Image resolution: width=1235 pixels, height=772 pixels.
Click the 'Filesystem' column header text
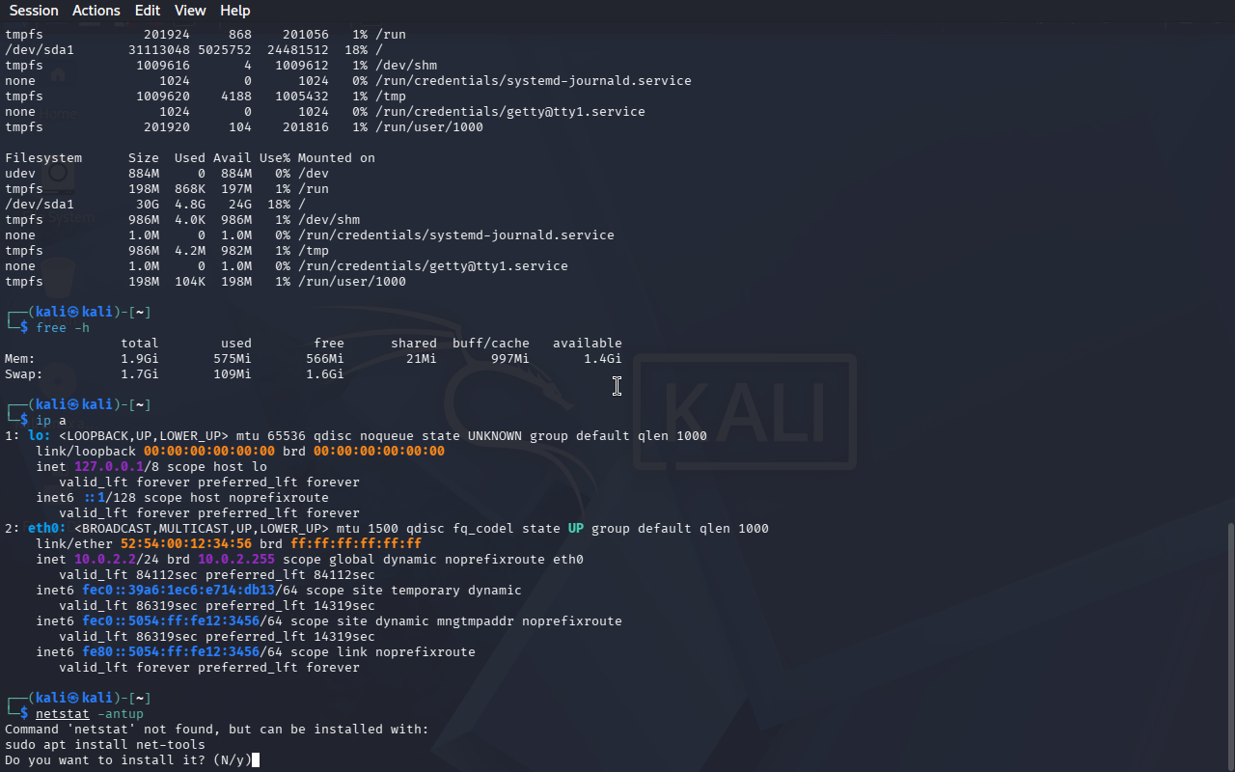(43, 158)
